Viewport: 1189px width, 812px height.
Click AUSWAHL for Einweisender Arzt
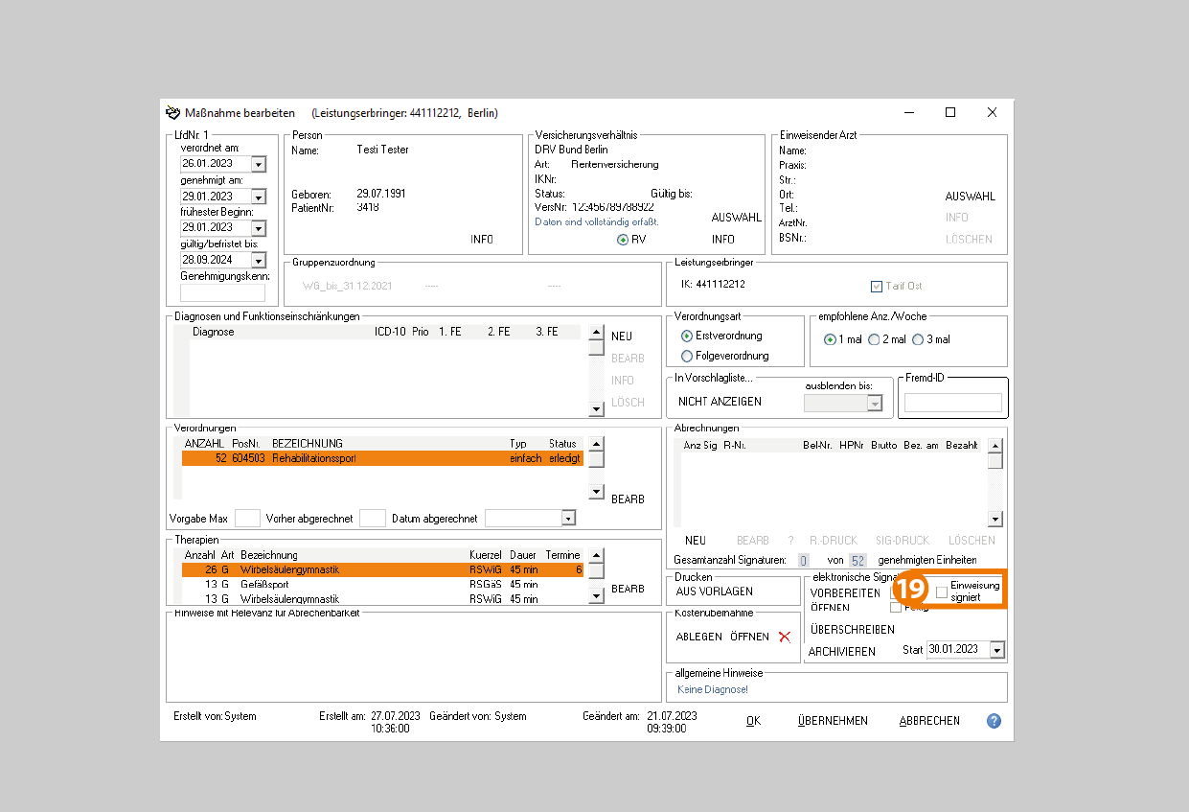point(970,197)
